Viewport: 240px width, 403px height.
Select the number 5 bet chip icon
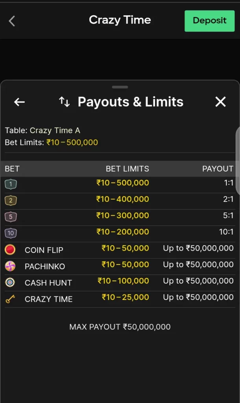(x=11, y=216)
